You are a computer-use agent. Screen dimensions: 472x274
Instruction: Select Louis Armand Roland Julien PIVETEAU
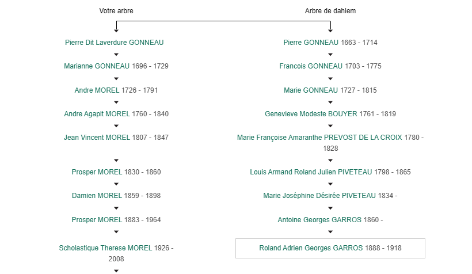click(311, 172)
